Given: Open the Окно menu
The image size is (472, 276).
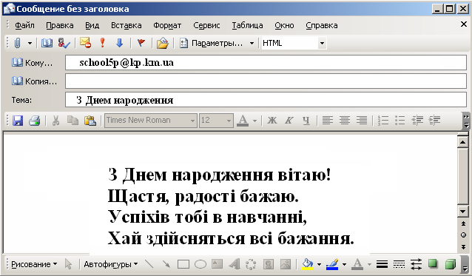Looking at the screenshot, I should [284, 25].
